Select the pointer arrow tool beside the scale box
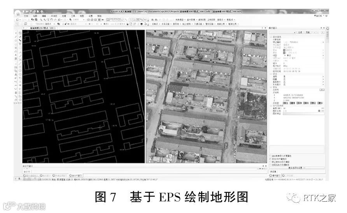Screen dimensions: 347x213 coord(70,20)
